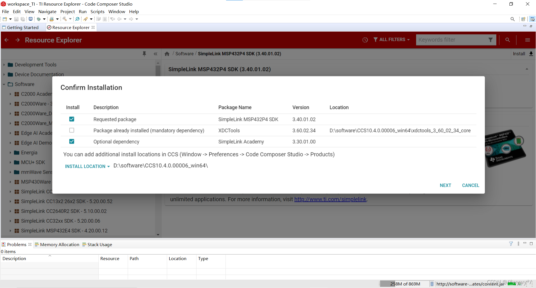Click the open JSON file folder icon
This screenshot has height=288, width=536.
click(x=51, y=19)
